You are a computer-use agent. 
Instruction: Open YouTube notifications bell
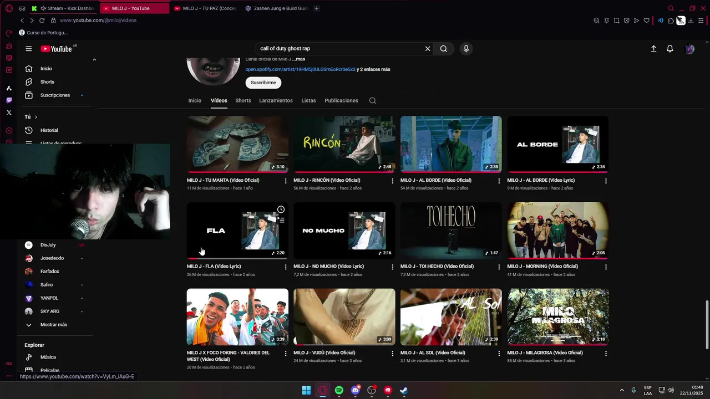(670, 49)
